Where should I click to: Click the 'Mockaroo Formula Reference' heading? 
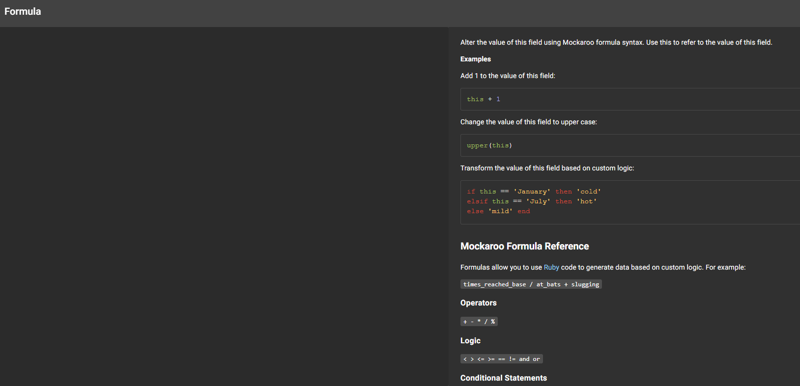point(524,246)
